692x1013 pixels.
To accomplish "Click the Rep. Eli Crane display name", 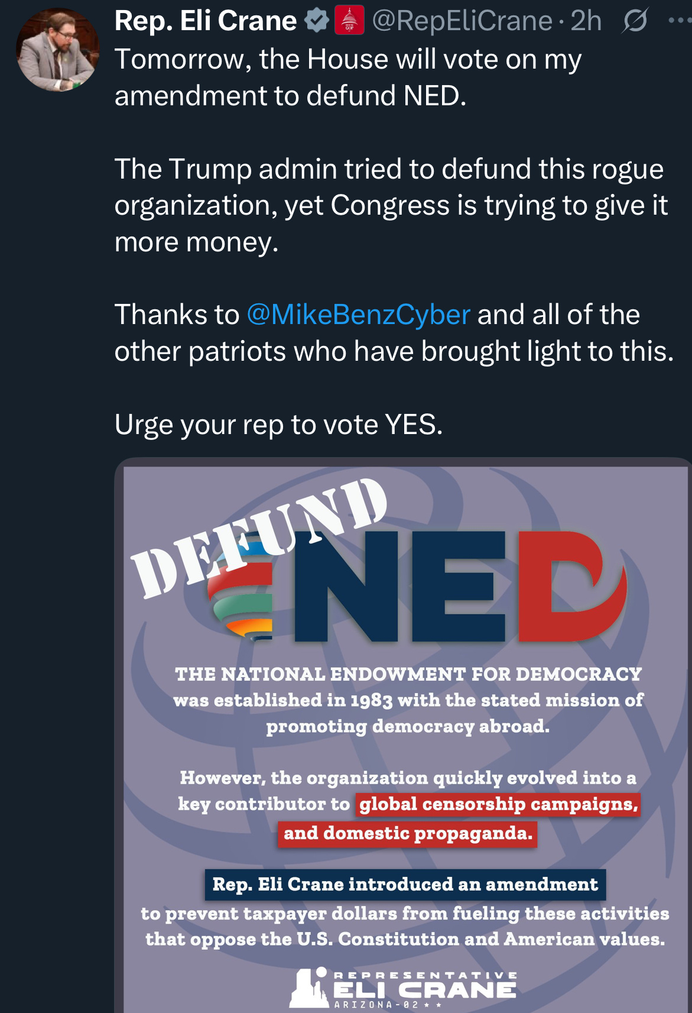I will coord(205,21).
